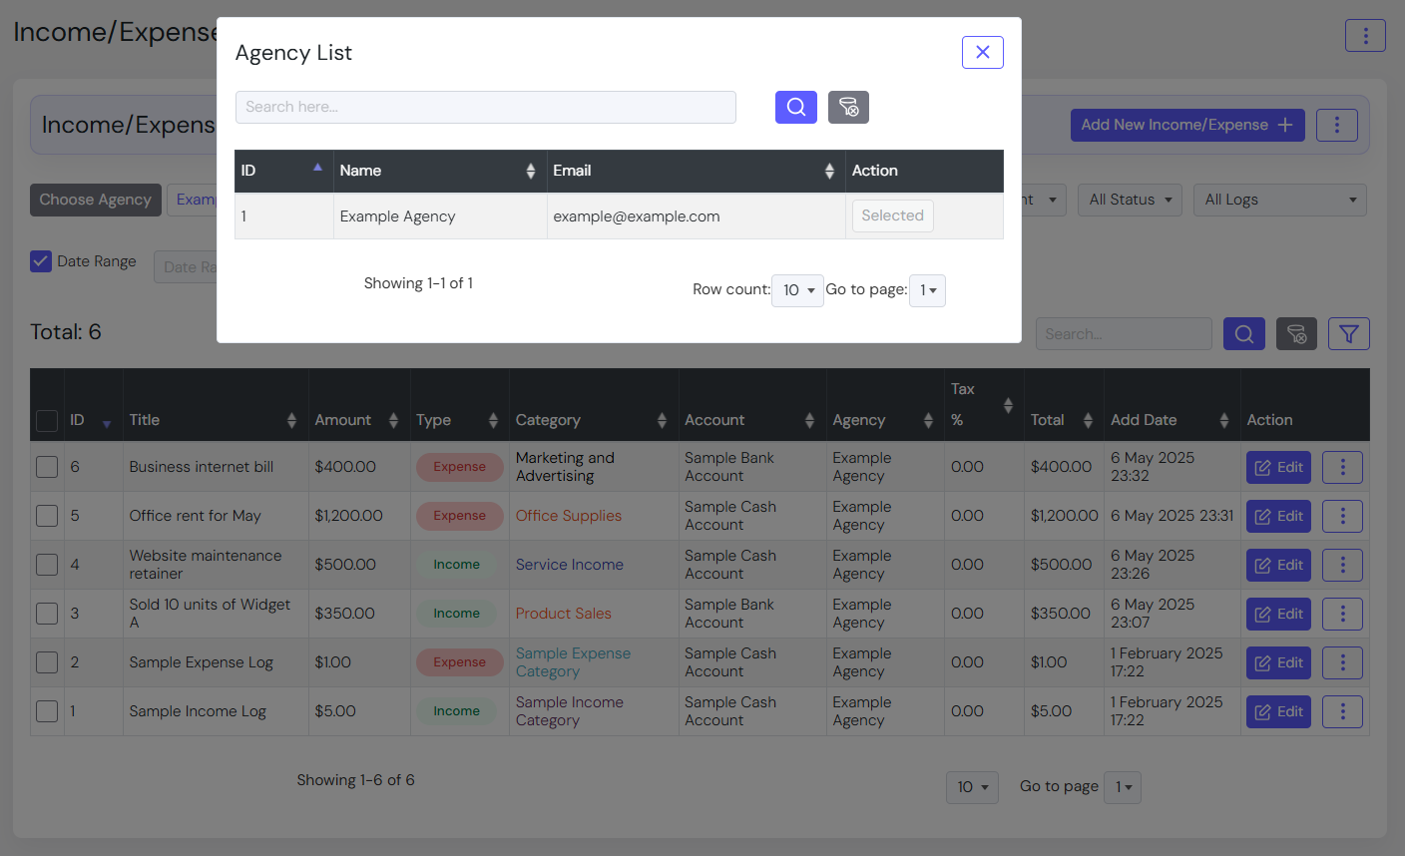
Task: Open the Row count dropdown in dialog
Action: tap(797, 290)
